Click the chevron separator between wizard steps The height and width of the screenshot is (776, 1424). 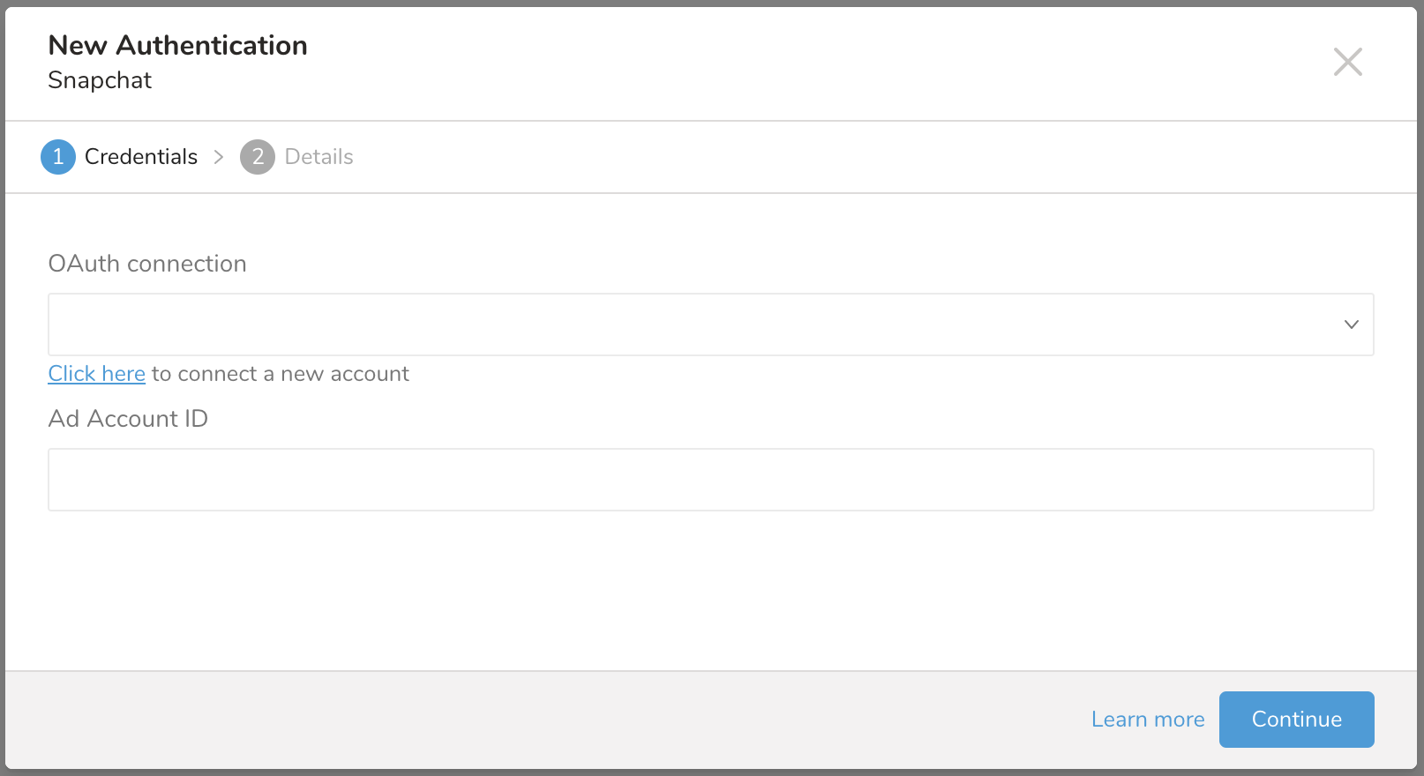[x=219, y=157]
